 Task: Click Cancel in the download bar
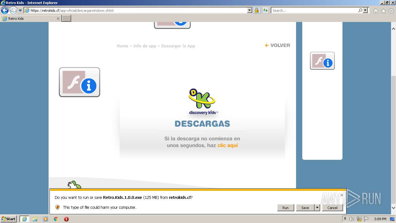click(332, 208)
